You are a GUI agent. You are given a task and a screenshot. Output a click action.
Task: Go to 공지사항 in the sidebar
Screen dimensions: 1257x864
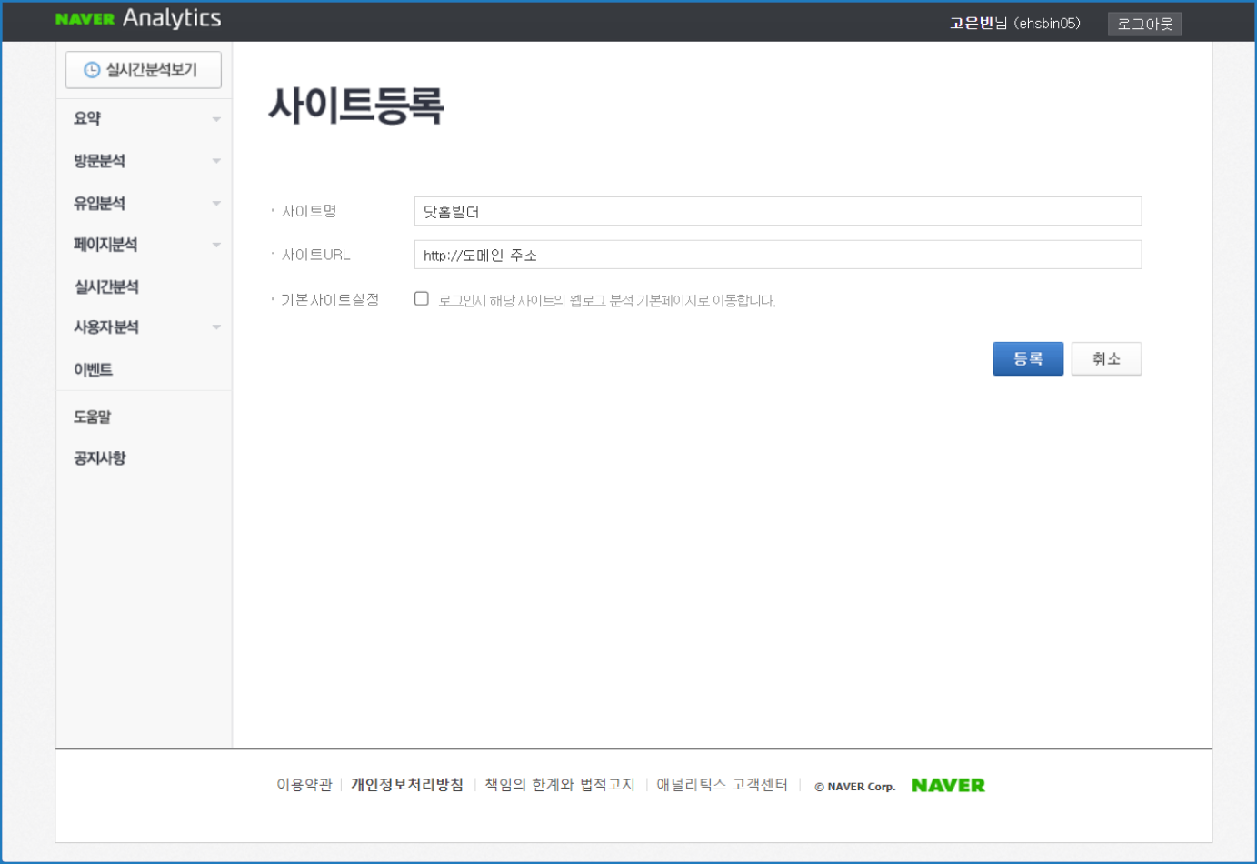[100, 457]
